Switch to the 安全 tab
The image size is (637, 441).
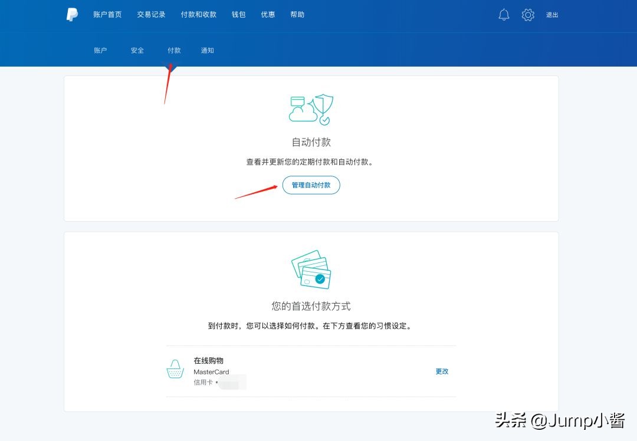click(137, 50)
